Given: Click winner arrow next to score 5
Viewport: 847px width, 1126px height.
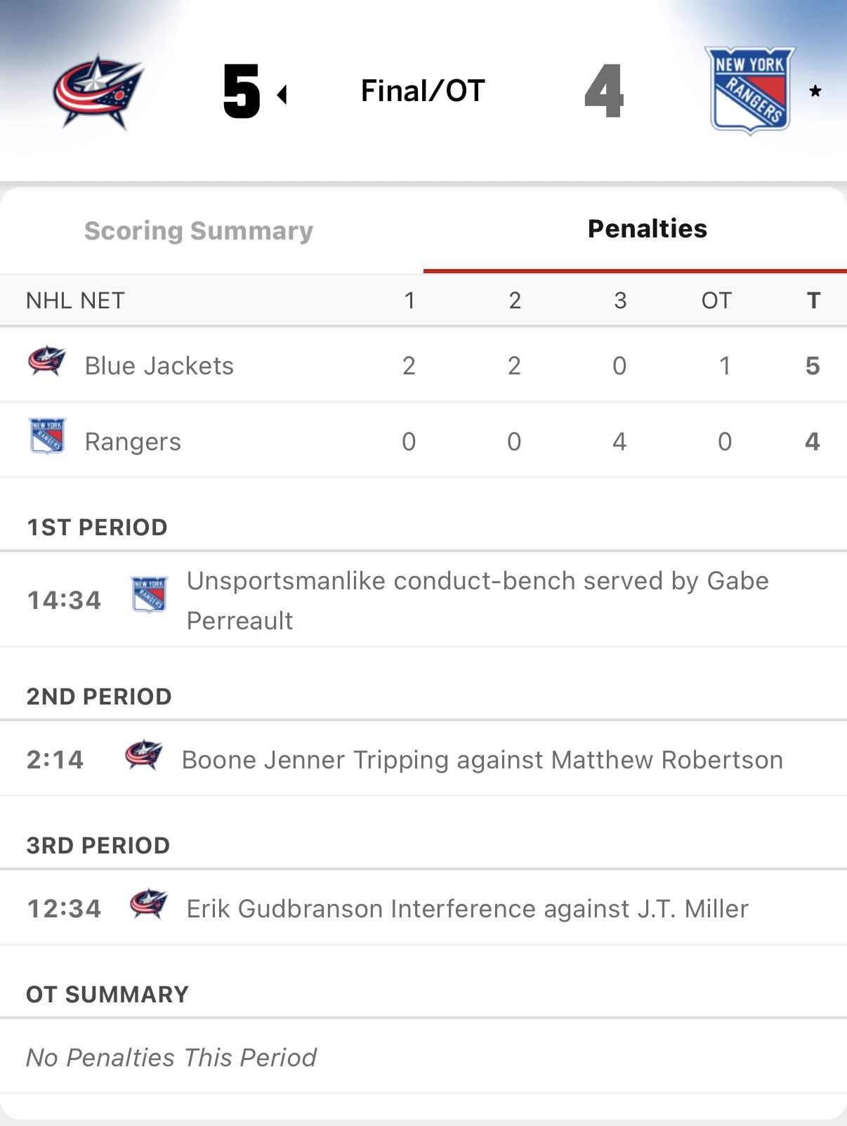Looking at the screenshot, I should (282, 94).
